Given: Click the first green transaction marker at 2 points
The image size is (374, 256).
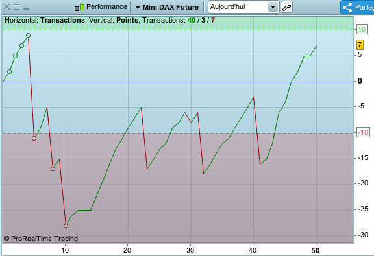Looking at the screenshot, I should 9,71.
